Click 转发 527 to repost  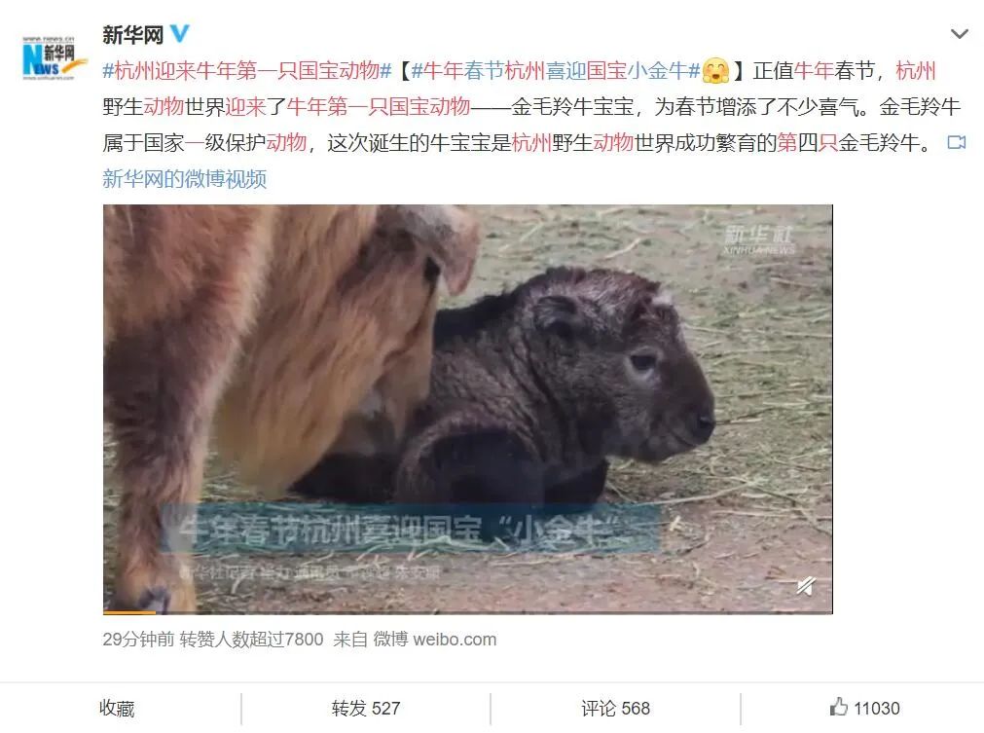366,709
